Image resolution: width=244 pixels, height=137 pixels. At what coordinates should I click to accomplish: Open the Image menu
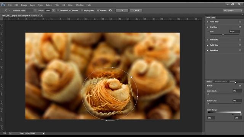[x=24, y=5]
